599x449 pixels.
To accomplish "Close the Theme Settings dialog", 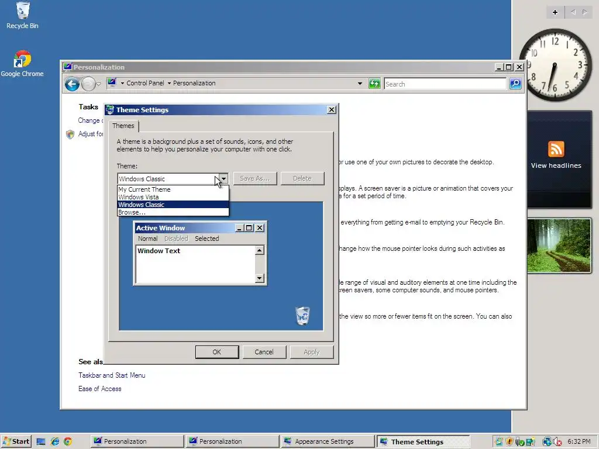I will (332, 110).
